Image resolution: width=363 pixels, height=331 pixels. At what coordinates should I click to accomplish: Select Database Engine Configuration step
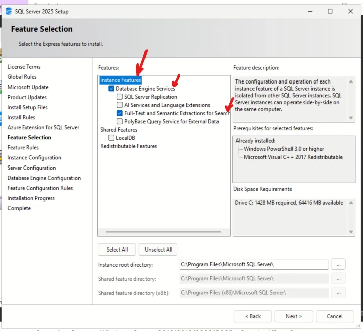[44, 178]
